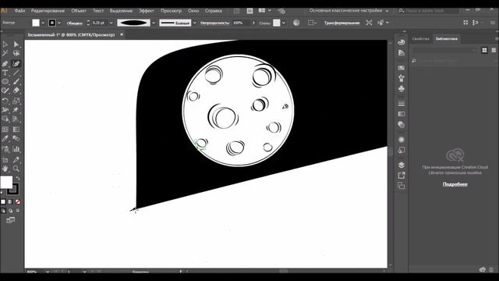Select the Shaper/Pencil tool
Viewport: 499px width, 281px height.
[x=5, y=91]
